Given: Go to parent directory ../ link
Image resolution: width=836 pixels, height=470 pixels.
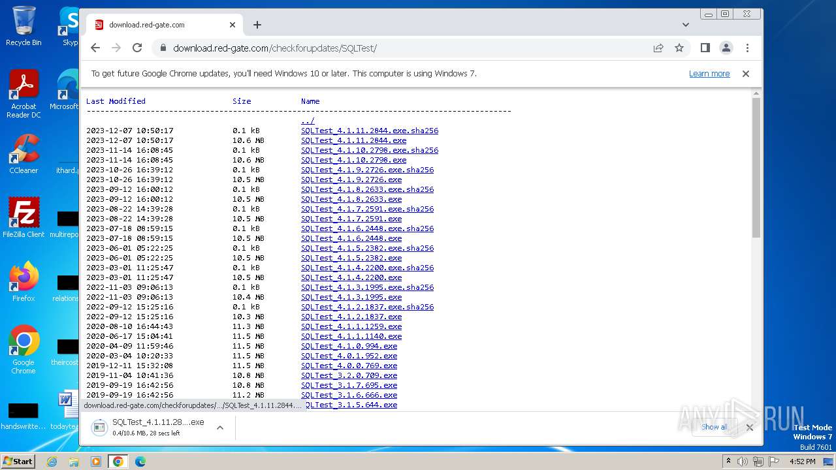Looking at the screenshot, I should click(308, 121).
